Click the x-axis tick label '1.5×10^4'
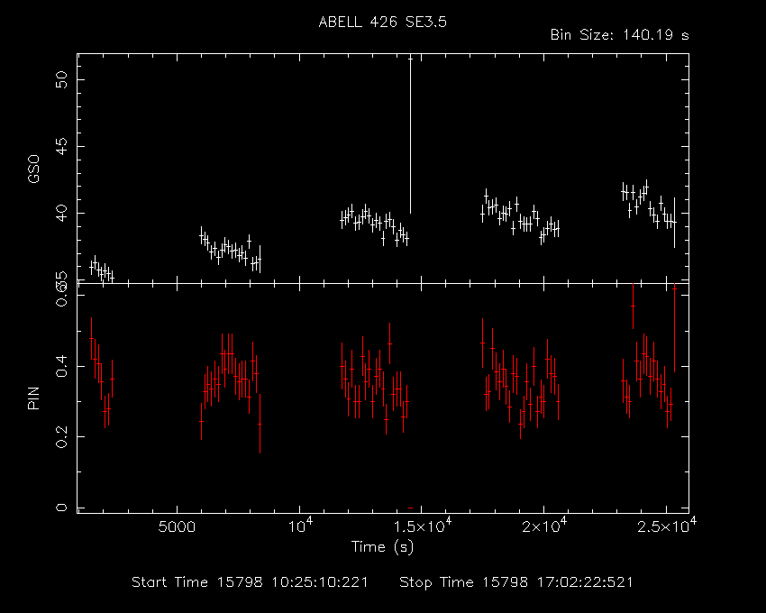766x613 pixels. click(422, 526)
